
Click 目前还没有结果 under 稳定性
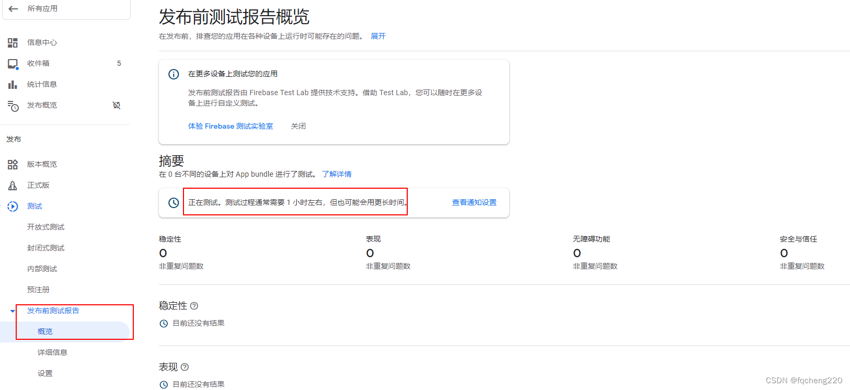[199, 323]
